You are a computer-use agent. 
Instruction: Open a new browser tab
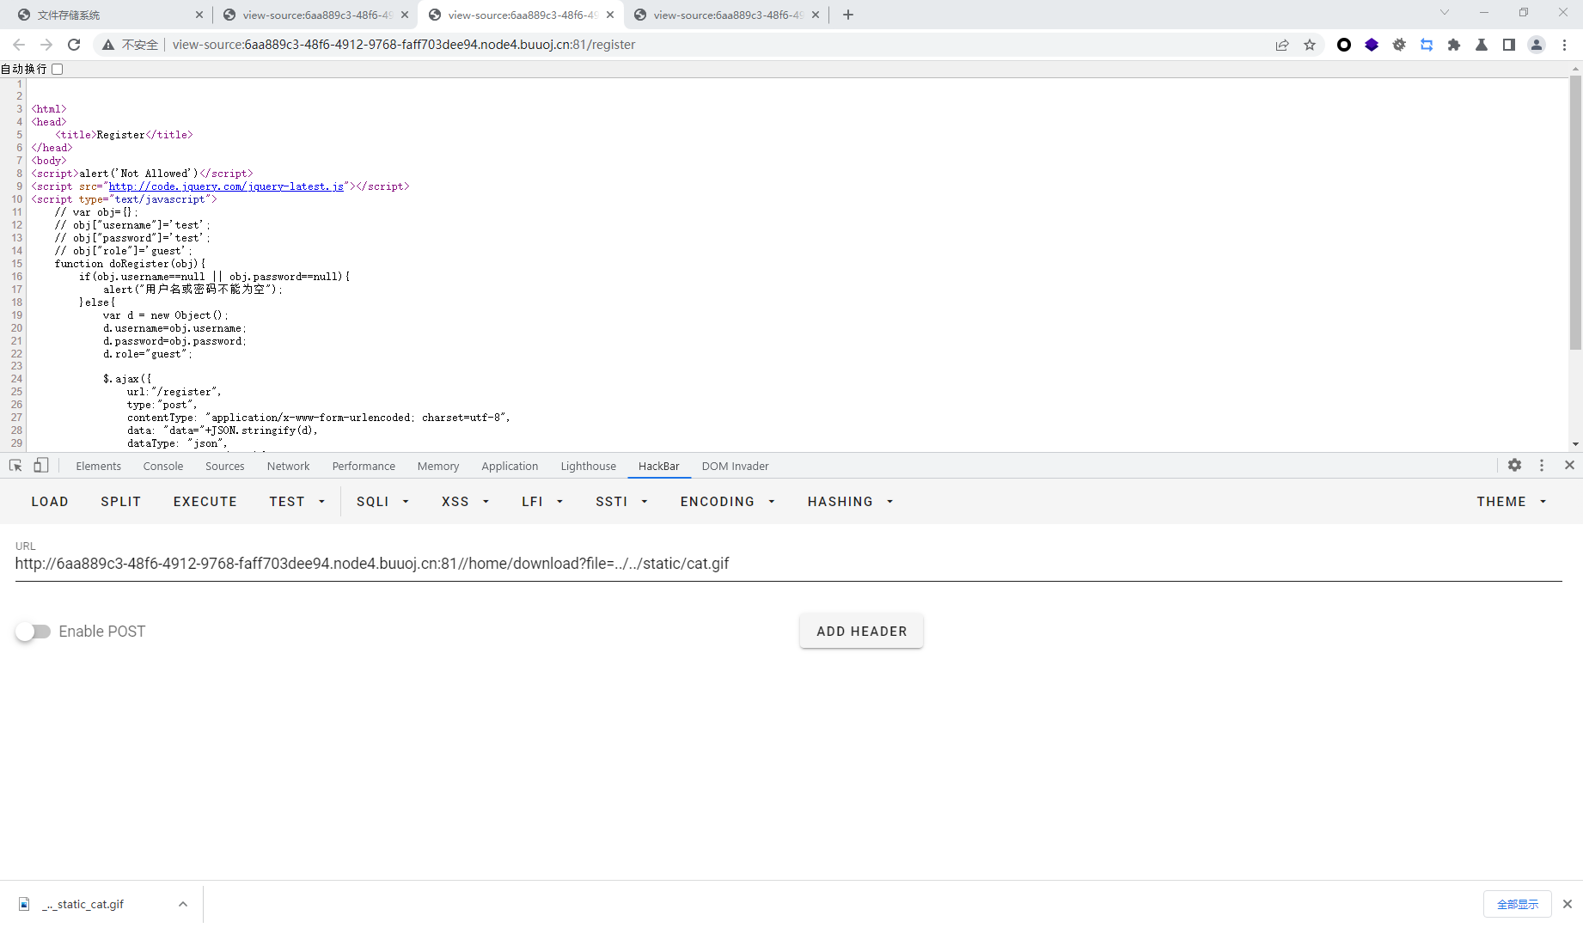click(x=848, y=15)
